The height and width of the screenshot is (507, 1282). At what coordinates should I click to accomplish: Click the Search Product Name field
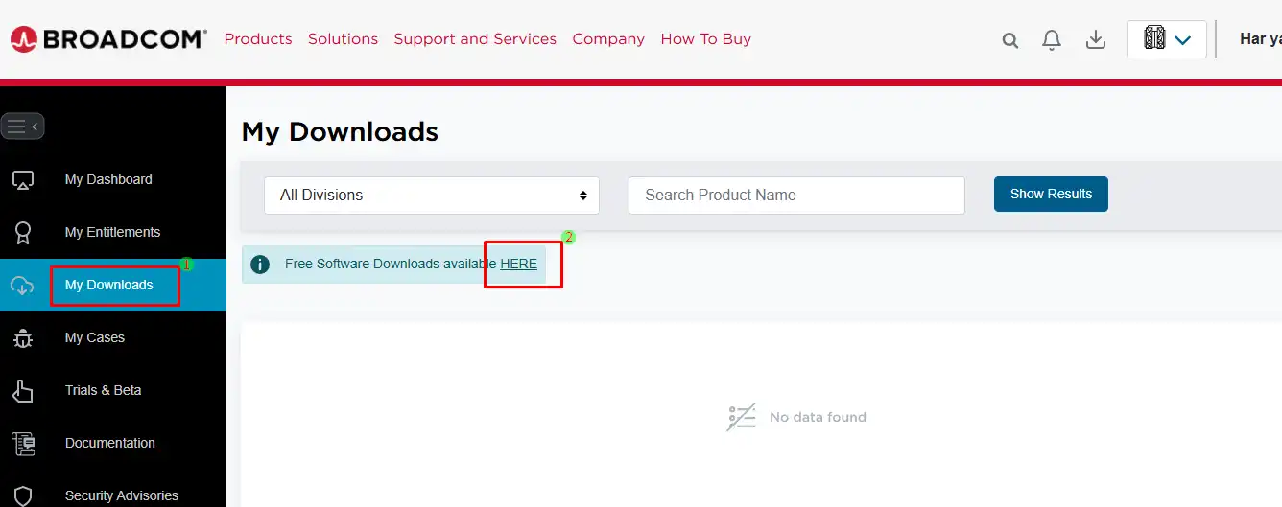[796, 196]
